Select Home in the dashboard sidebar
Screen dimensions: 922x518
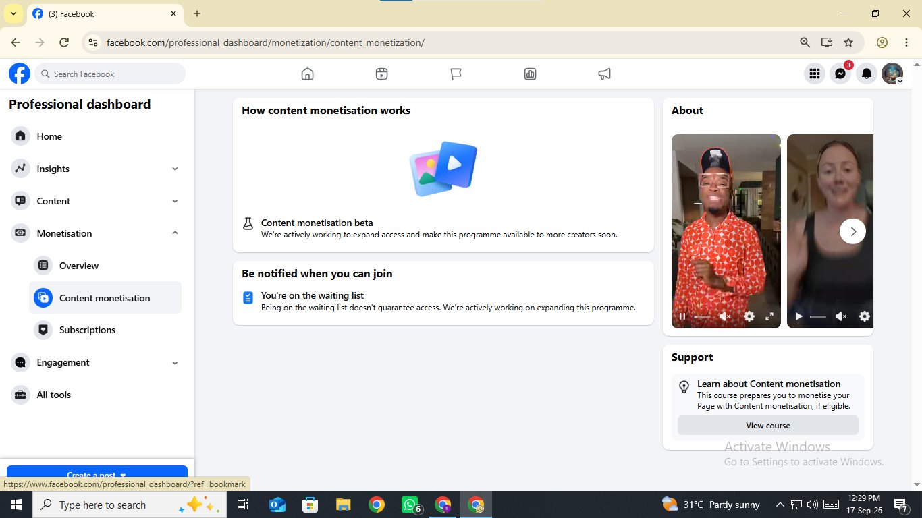[x=96, y=136]
